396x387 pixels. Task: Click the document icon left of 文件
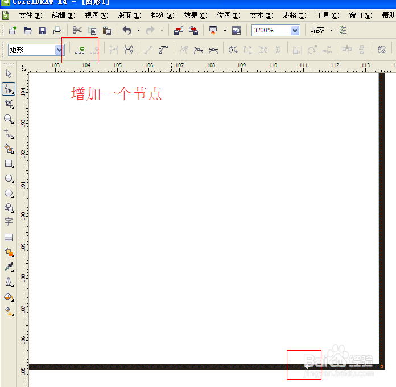point(6,16)
